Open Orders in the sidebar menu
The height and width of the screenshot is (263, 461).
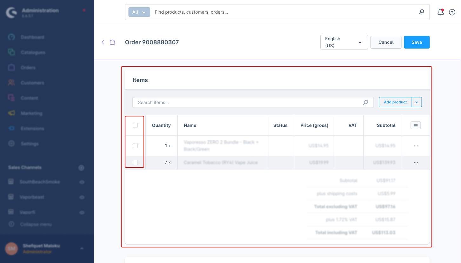click(28, 68)
